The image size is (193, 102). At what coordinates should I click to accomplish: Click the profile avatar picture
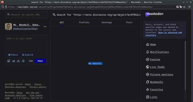click(8, 26)
